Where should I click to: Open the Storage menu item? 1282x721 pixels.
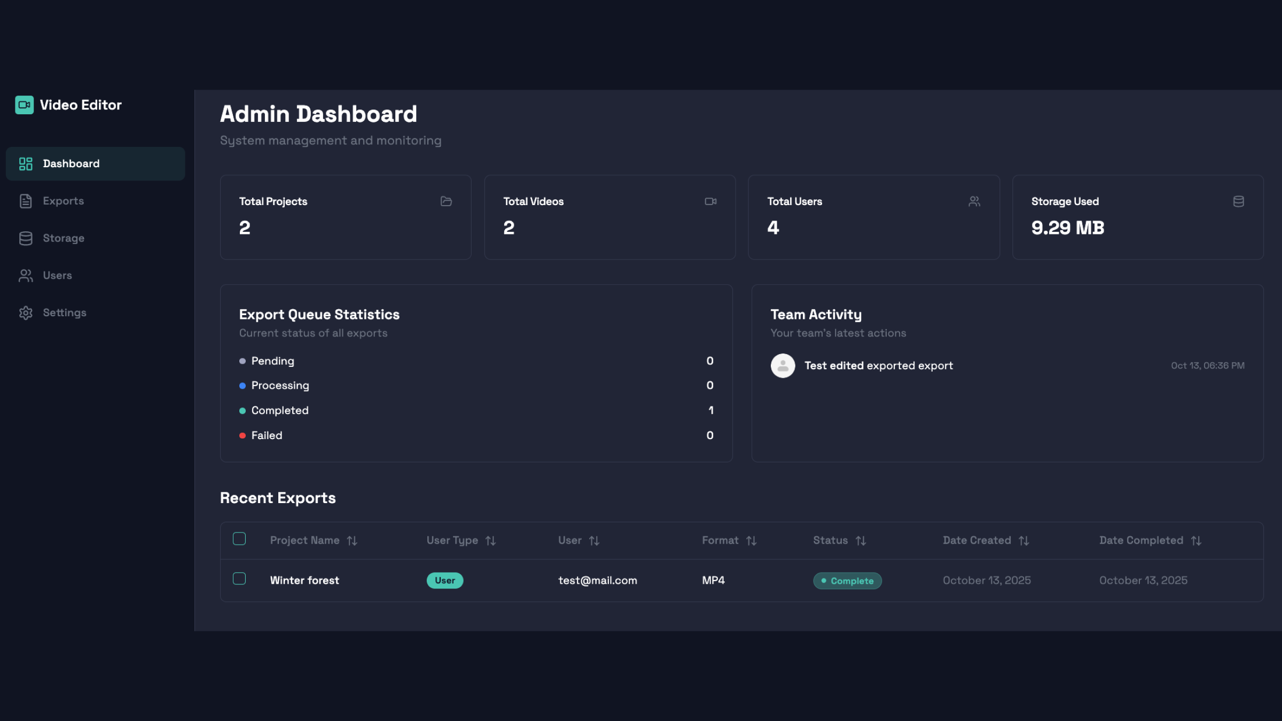pos(63,238)
